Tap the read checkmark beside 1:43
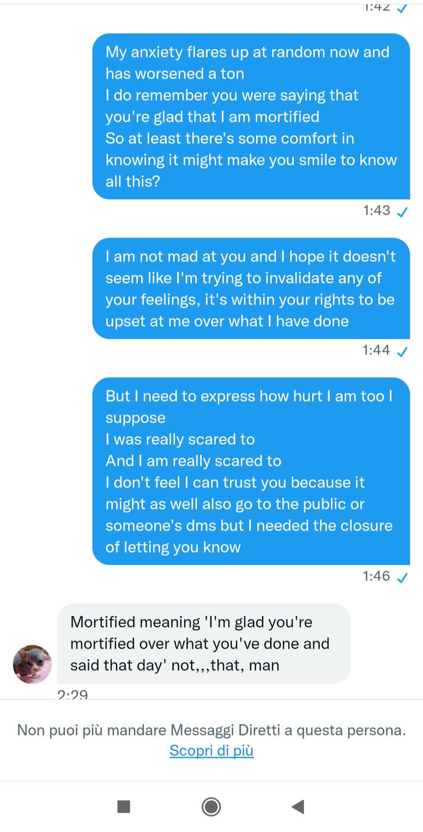Viewport: 423px width, 832px height. point(403,211)
